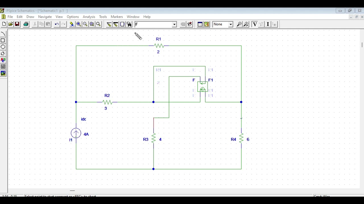The width and height of the screenshot is (364, 204).
Task: Open Get New Part binoculars
Action: click(x=129, y=24)
